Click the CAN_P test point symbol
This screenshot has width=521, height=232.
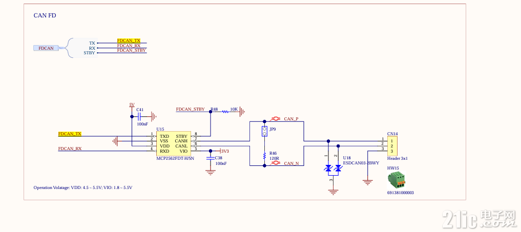tap(275, 119)
